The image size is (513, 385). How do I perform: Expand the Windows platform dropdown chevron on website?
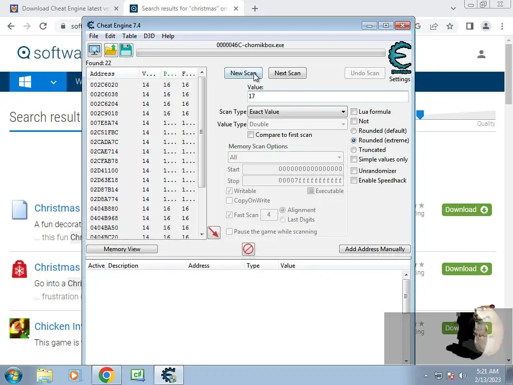tap(54, 82)
